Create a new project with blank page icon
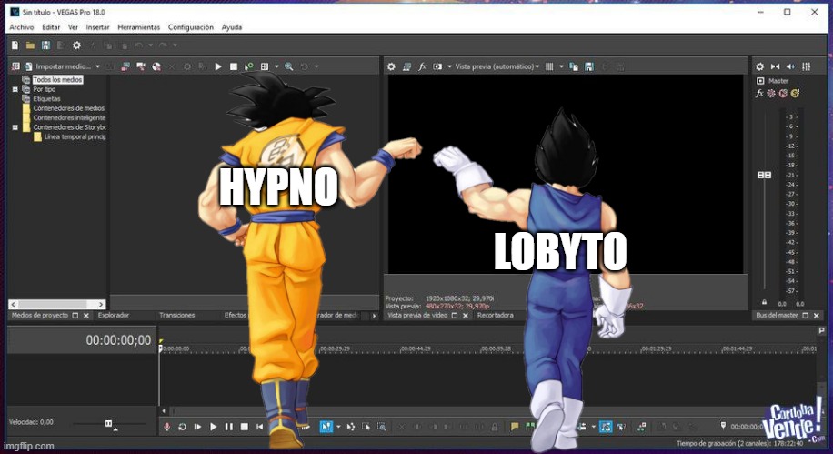This screenshot has height=454, width=833. [x=15, y=45]
